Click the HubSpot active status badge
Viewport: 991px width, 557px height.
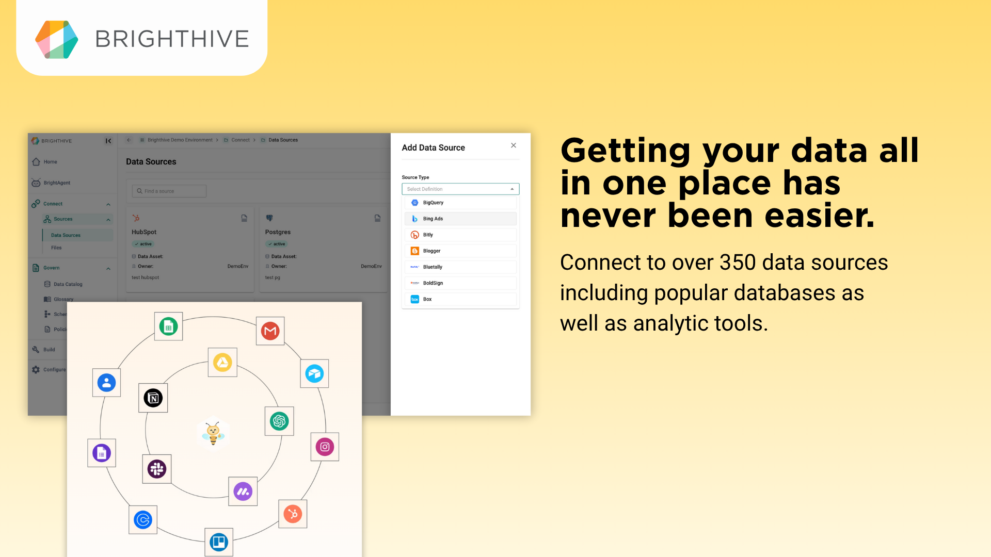click(x=143, y=244)
